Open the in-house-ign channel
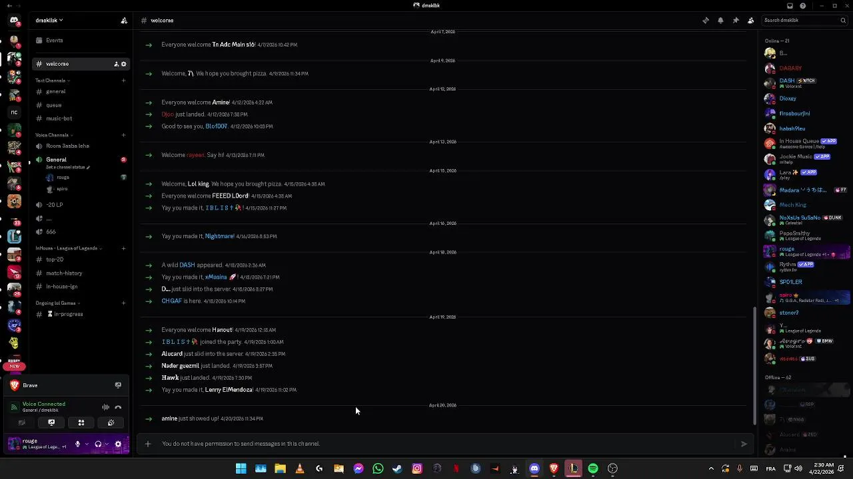The width and height of the screenshot is (853, 479). click(80, 286)
